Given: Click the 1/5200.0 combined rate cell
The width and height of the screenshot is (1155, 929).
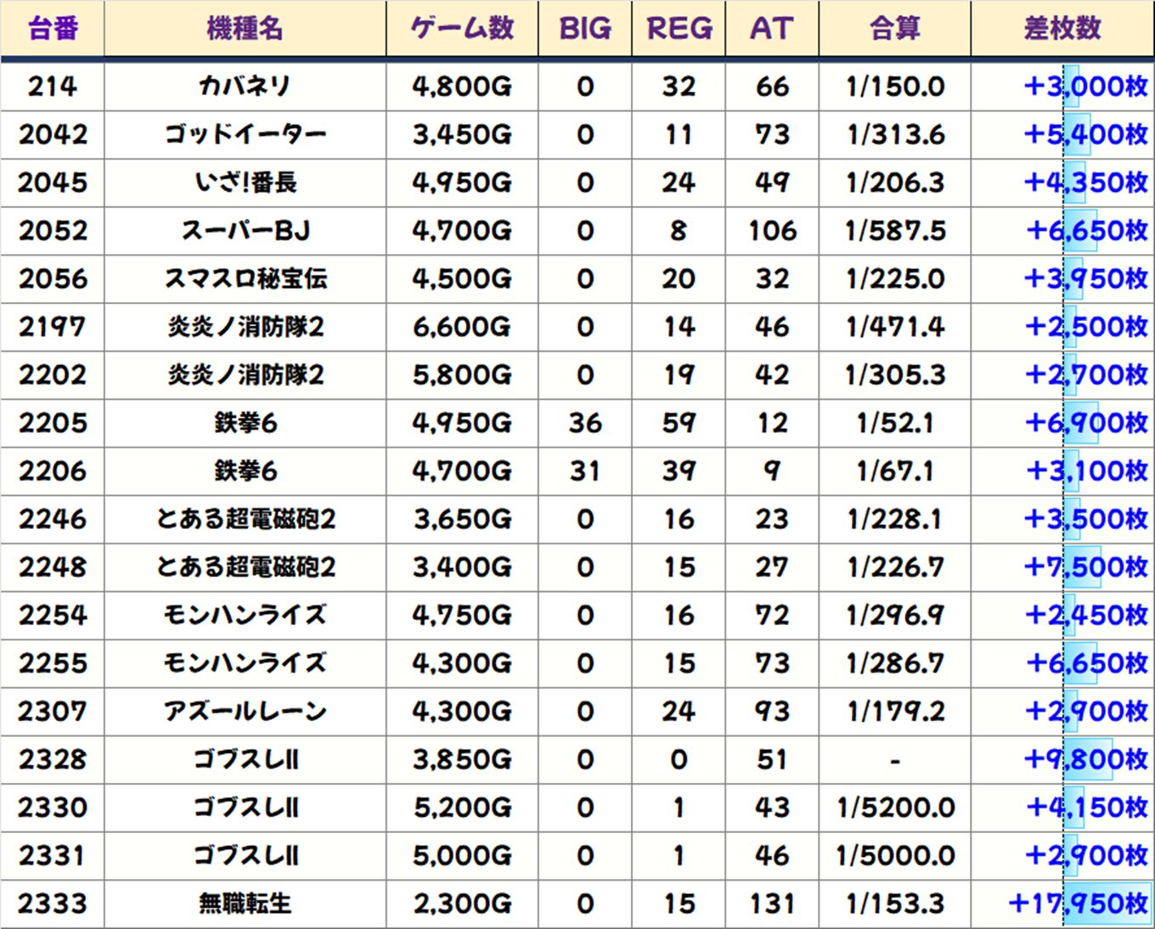Looking at the screenshot, I should pos(894,808).
